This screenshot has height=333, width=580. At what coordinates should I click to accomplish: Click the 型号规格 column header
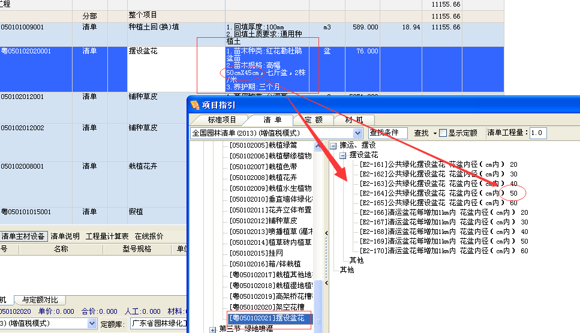coord(137,249)
